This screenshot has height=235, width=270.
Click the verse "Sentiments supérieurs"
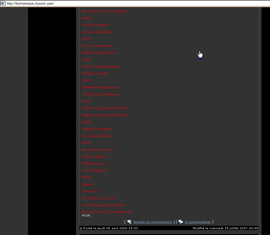tap(100, 87)
